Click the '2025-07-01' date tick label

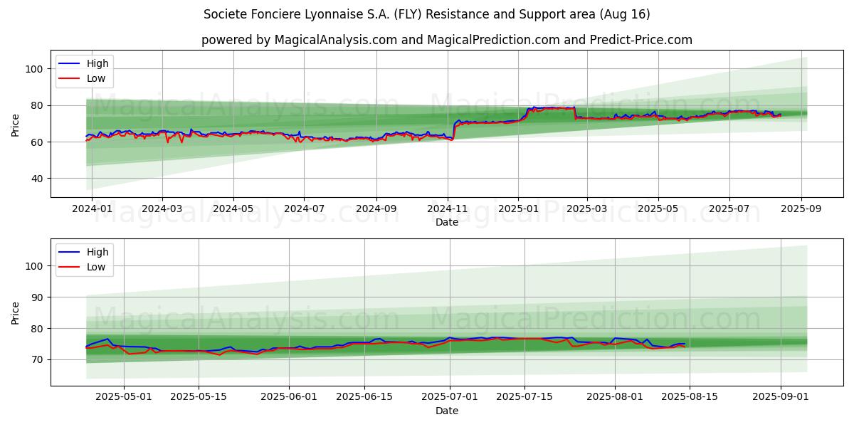[450, 398]
